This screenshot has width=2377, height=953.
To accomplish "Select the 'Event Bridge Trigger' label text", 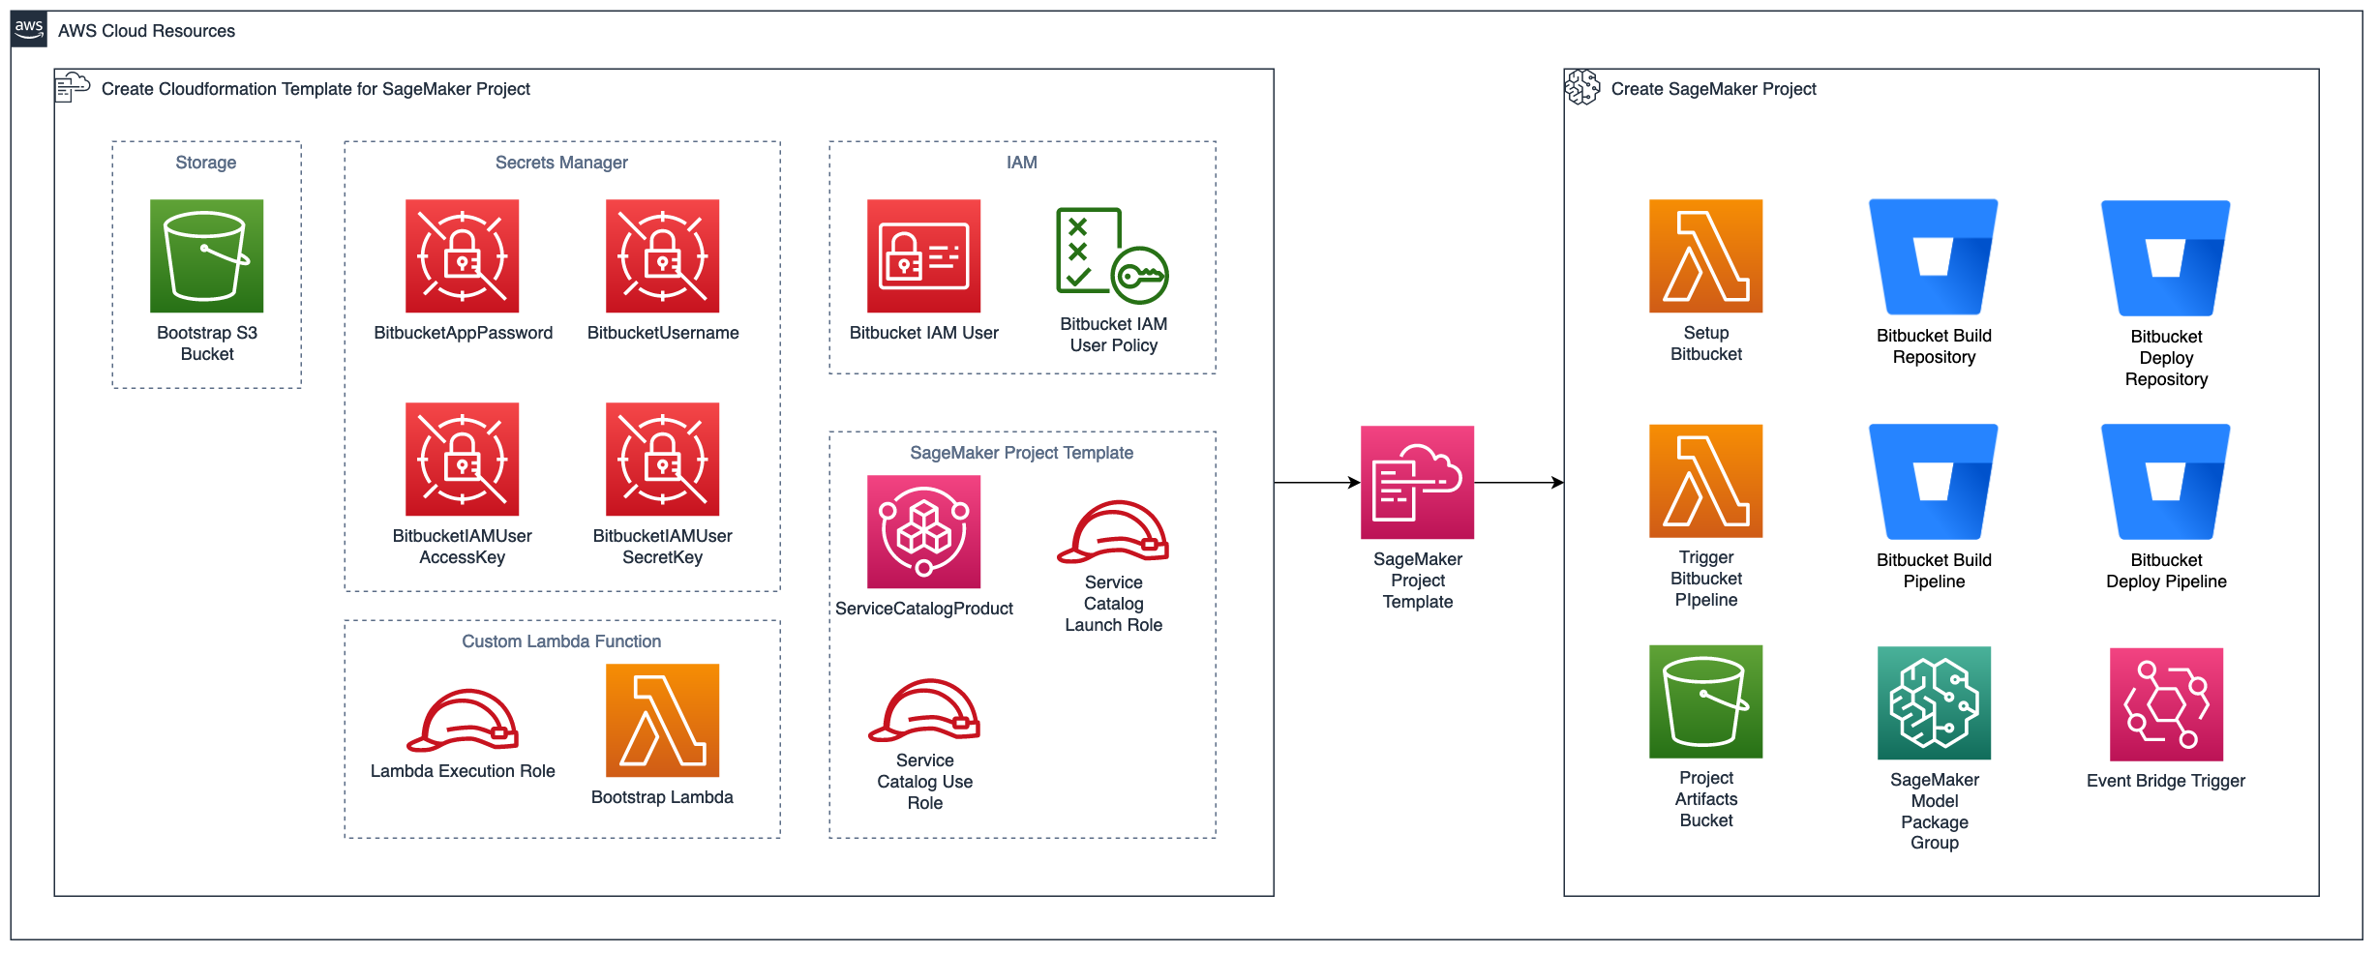I will tap(2166, 781).
